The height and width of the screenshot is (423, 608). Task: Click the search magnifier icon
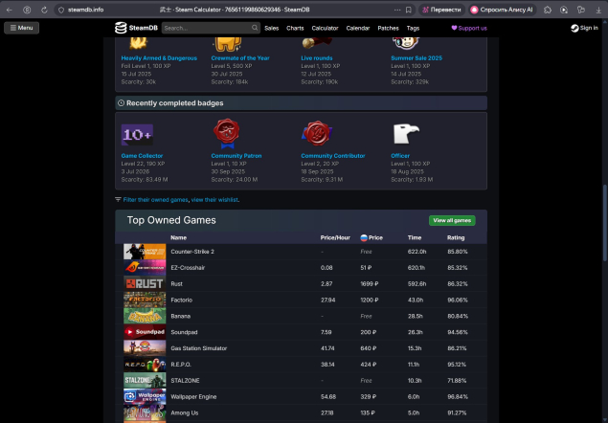click(255, 28)
